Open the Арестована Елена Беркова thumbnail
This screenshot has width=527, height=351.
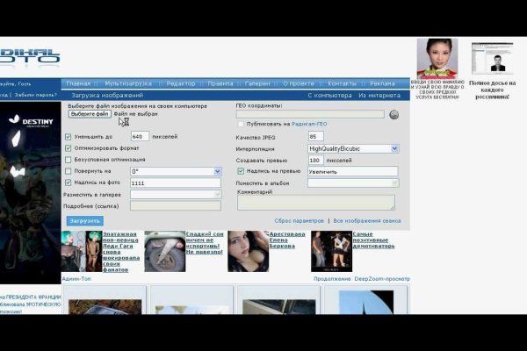249,252
